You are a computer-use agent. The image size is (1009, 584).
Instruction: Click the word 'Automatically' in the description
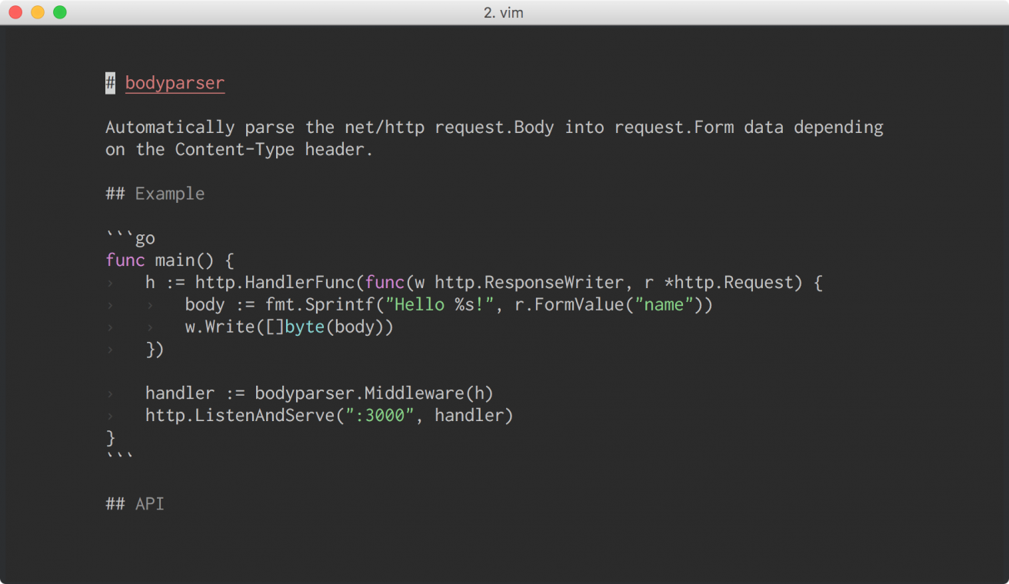click(x=170, y=127)
